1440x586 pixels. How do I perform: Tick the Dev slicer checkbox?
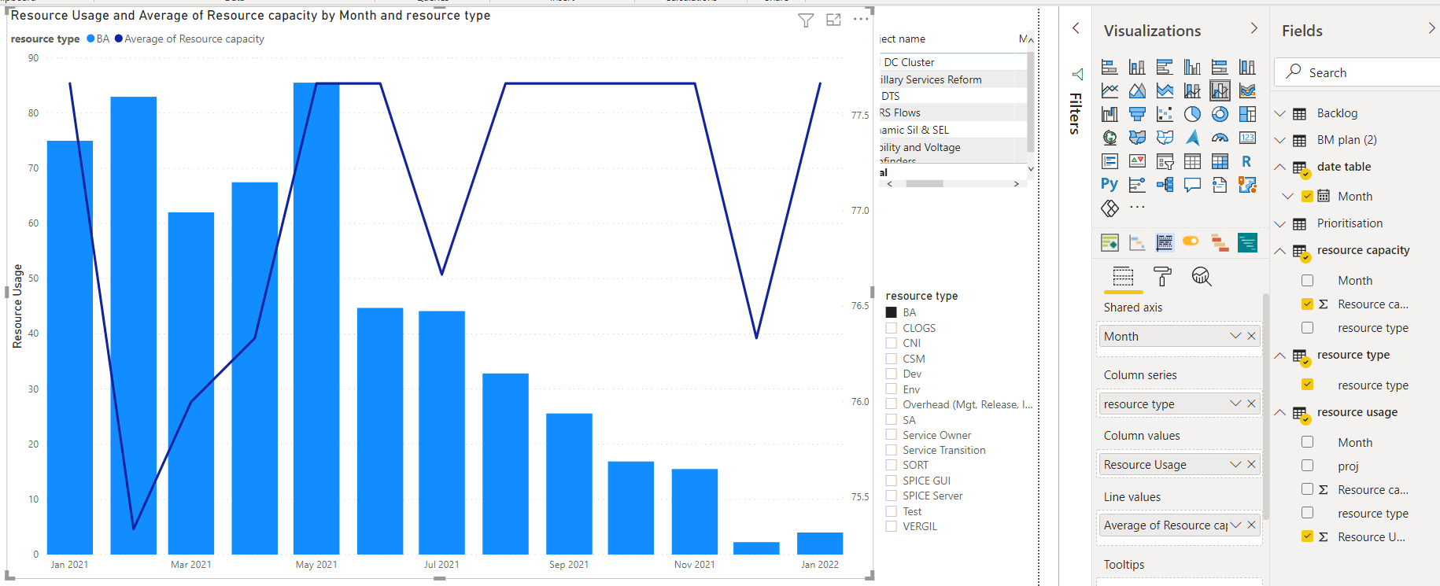[892, 374]
